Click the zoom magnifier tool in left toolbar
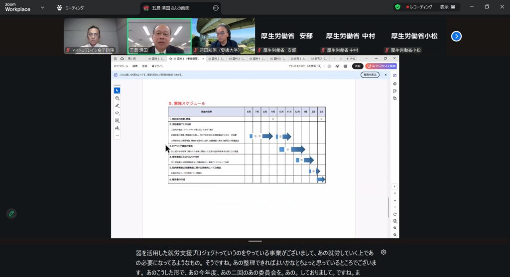This screenshot has width=510, height=277. tap(117, 98)
